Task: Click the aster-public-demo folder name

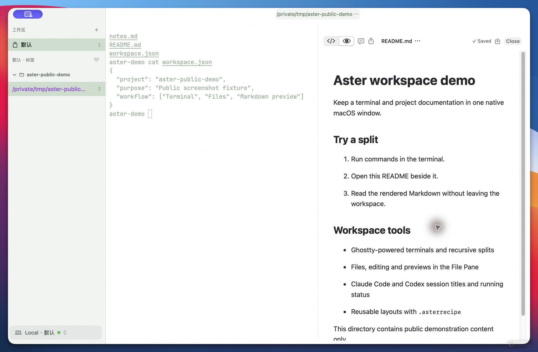Action: [48, 75]
